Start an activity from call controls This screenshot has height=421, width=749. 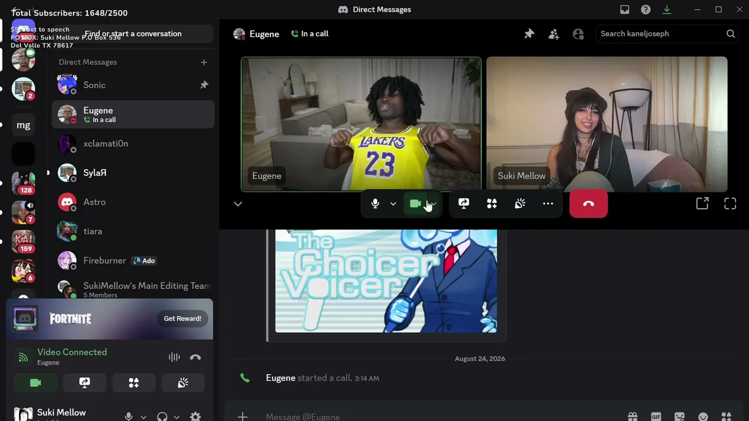point(492,203)
